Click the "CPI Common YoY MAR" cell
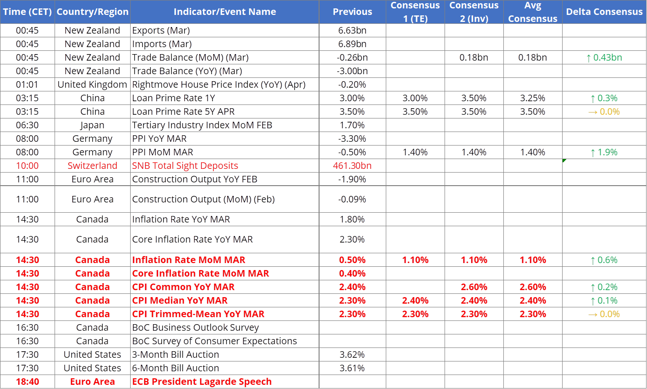The height and width of the screenshot is (389, 647). [x=225, y=287]
